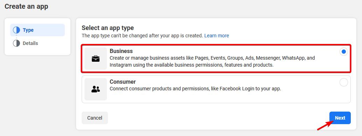The height and width of the screenshot is (136, 362).
Task: Click the people icon for Consumer
Action: [x=96, y=89]
